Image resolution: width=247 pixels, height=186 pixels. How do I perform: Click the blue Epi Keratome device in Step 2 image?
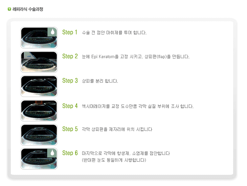[29, 56]
